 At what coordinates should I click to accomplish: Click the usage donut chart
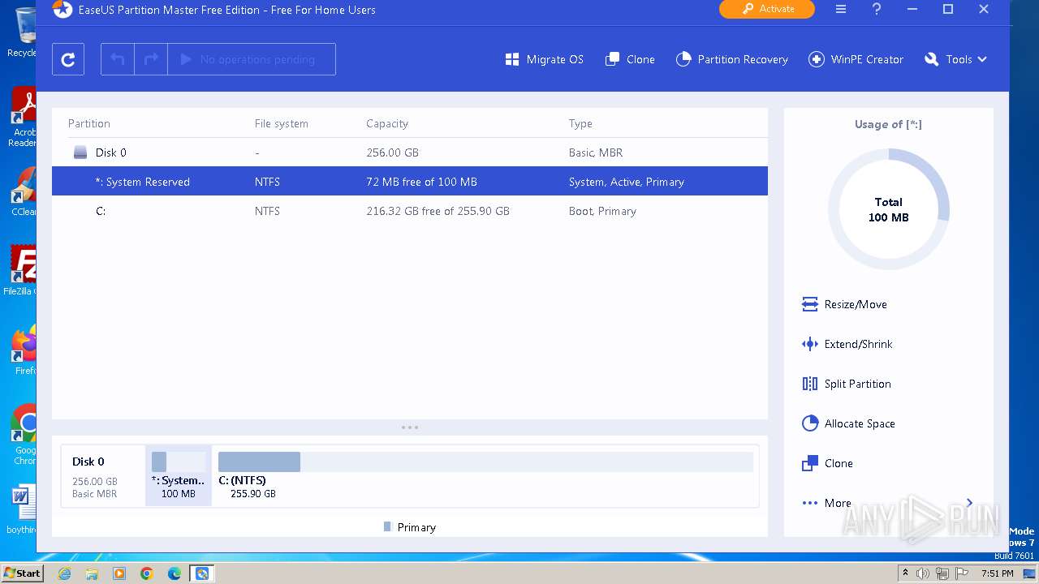pos(889,209)
